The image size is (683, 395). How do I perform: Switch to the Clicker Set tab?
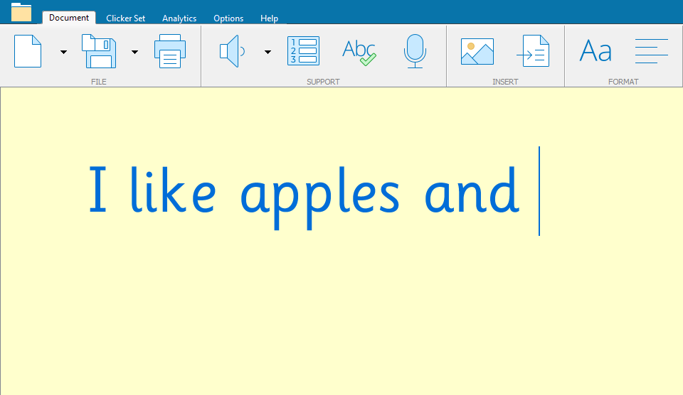[125, 18]
